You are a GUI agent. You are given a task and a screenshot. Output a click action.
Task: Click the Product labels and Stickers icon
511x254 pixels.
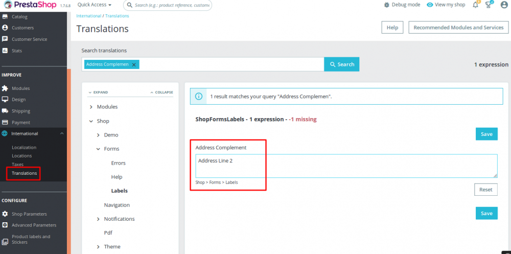[x=5, y=242]
